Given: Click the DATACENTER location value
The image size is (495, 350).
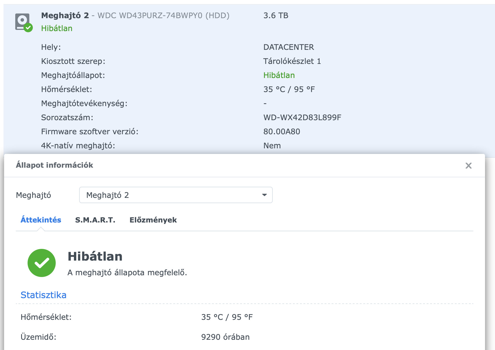Looking at the screenshot, I should click(x=289, y=47).
